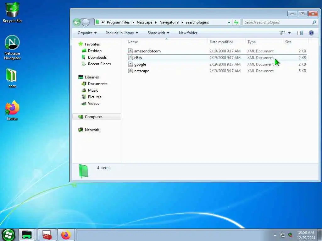
Task: Show hidden tray icons arrow
Action: (x=275, y=235)
